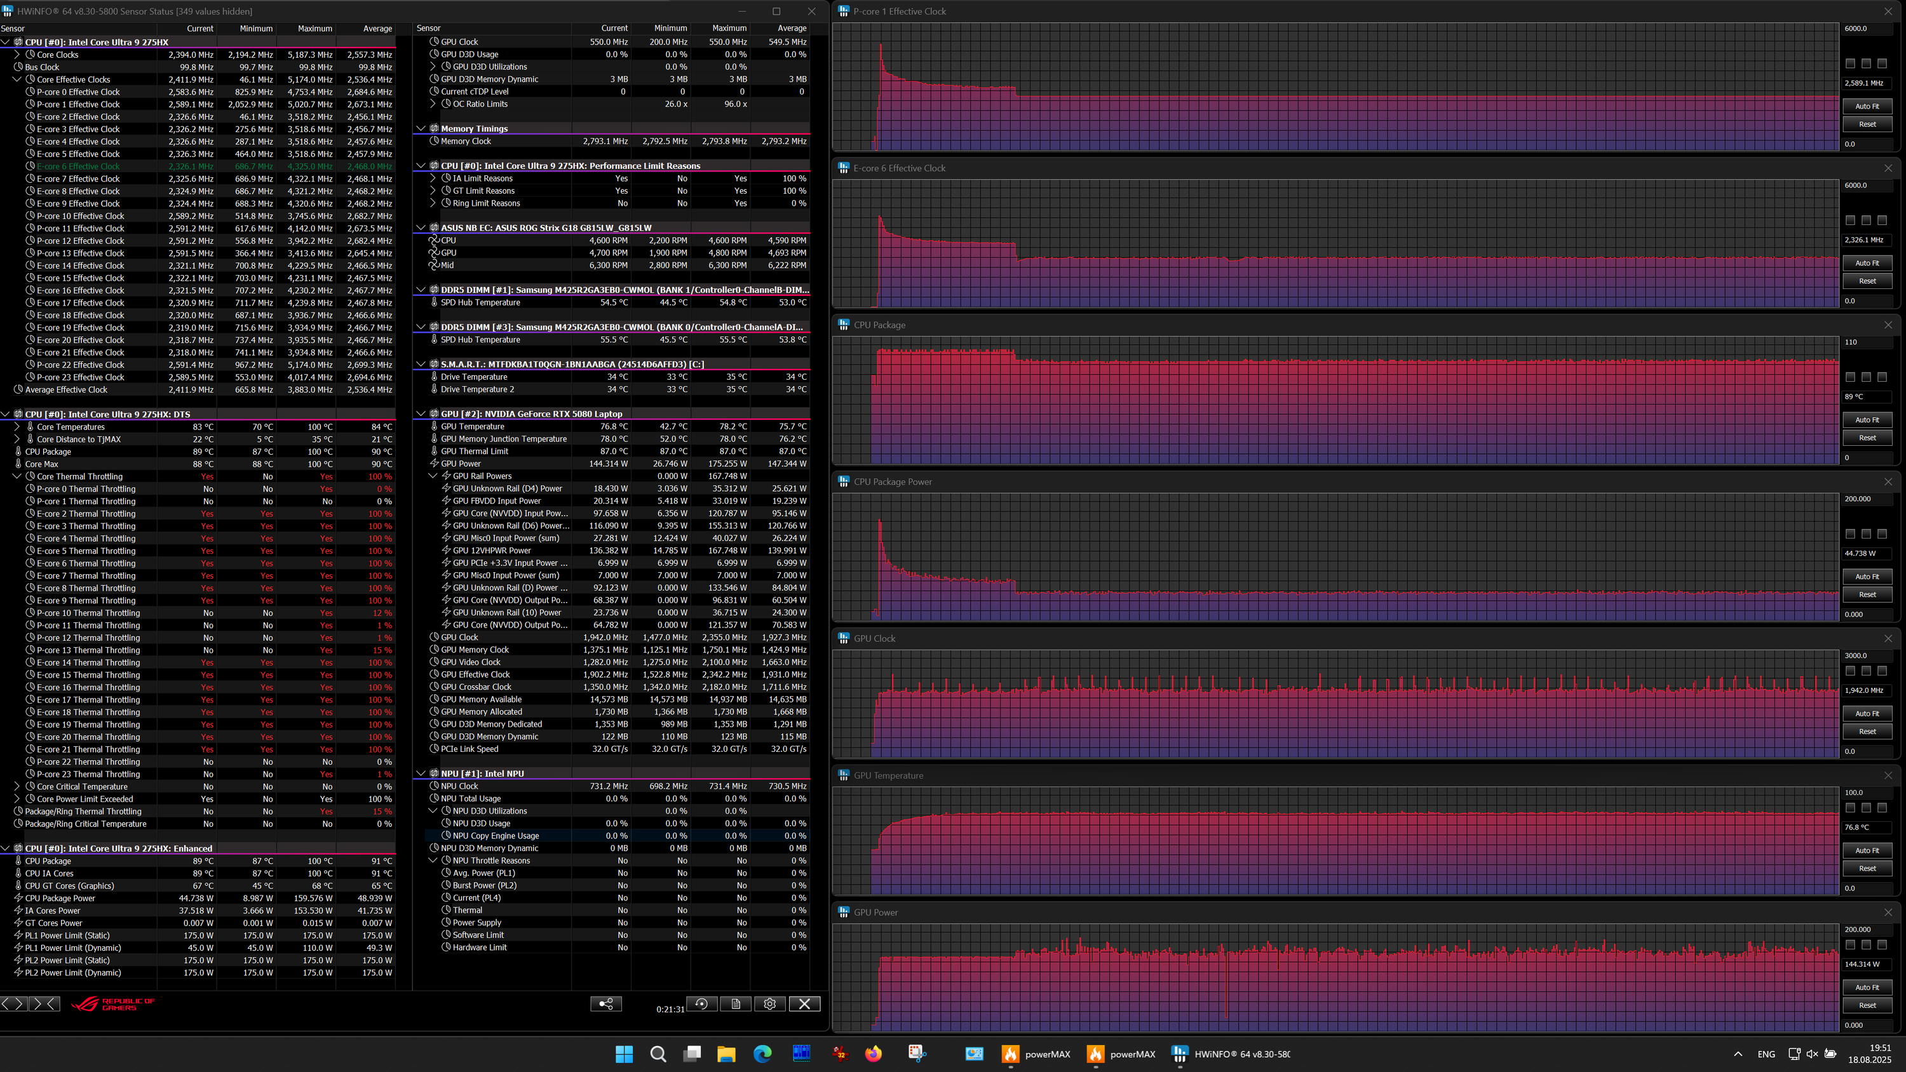
Task: Open the log file document icon
Action: tap(736, 1004)
